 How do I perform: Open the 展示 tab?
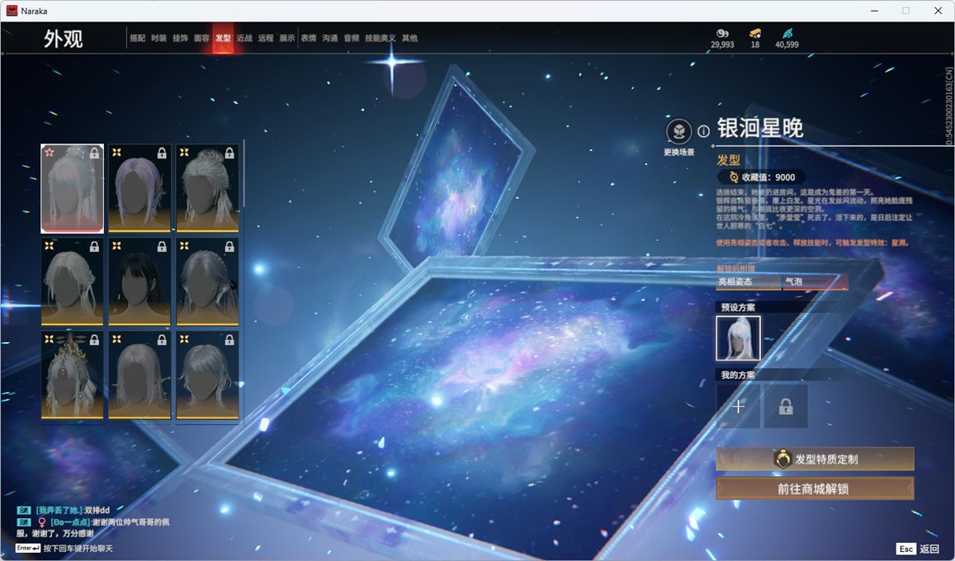287,38
